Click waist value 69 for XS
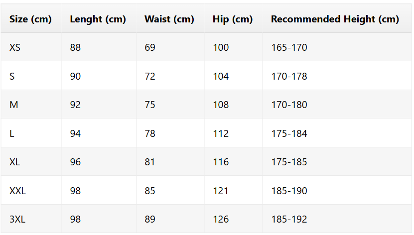Viewport: 414px width, 235px height. coord(150,47)
